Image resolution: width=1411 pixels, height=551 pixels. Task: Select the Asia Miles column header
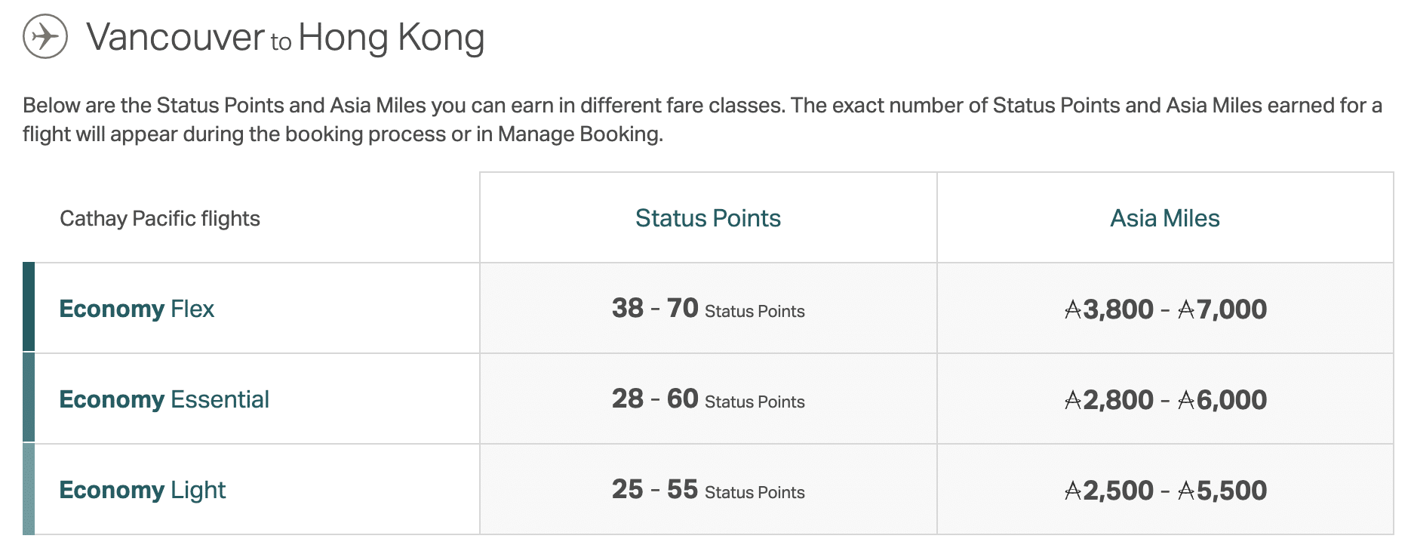point(1164,218)
